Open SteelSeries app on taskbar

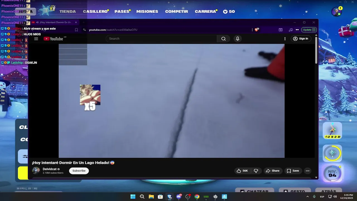tap(215, 197)
